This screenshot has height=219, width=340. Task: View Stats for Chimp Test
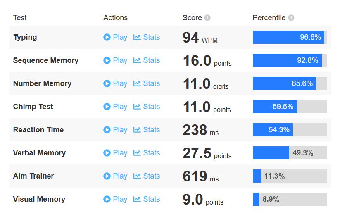click(147, 107)
